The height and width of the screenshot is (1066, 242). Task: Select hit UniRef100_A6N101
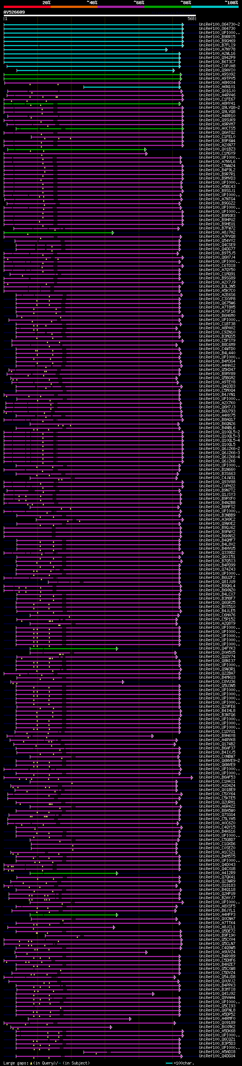click(x=217, y=87)
